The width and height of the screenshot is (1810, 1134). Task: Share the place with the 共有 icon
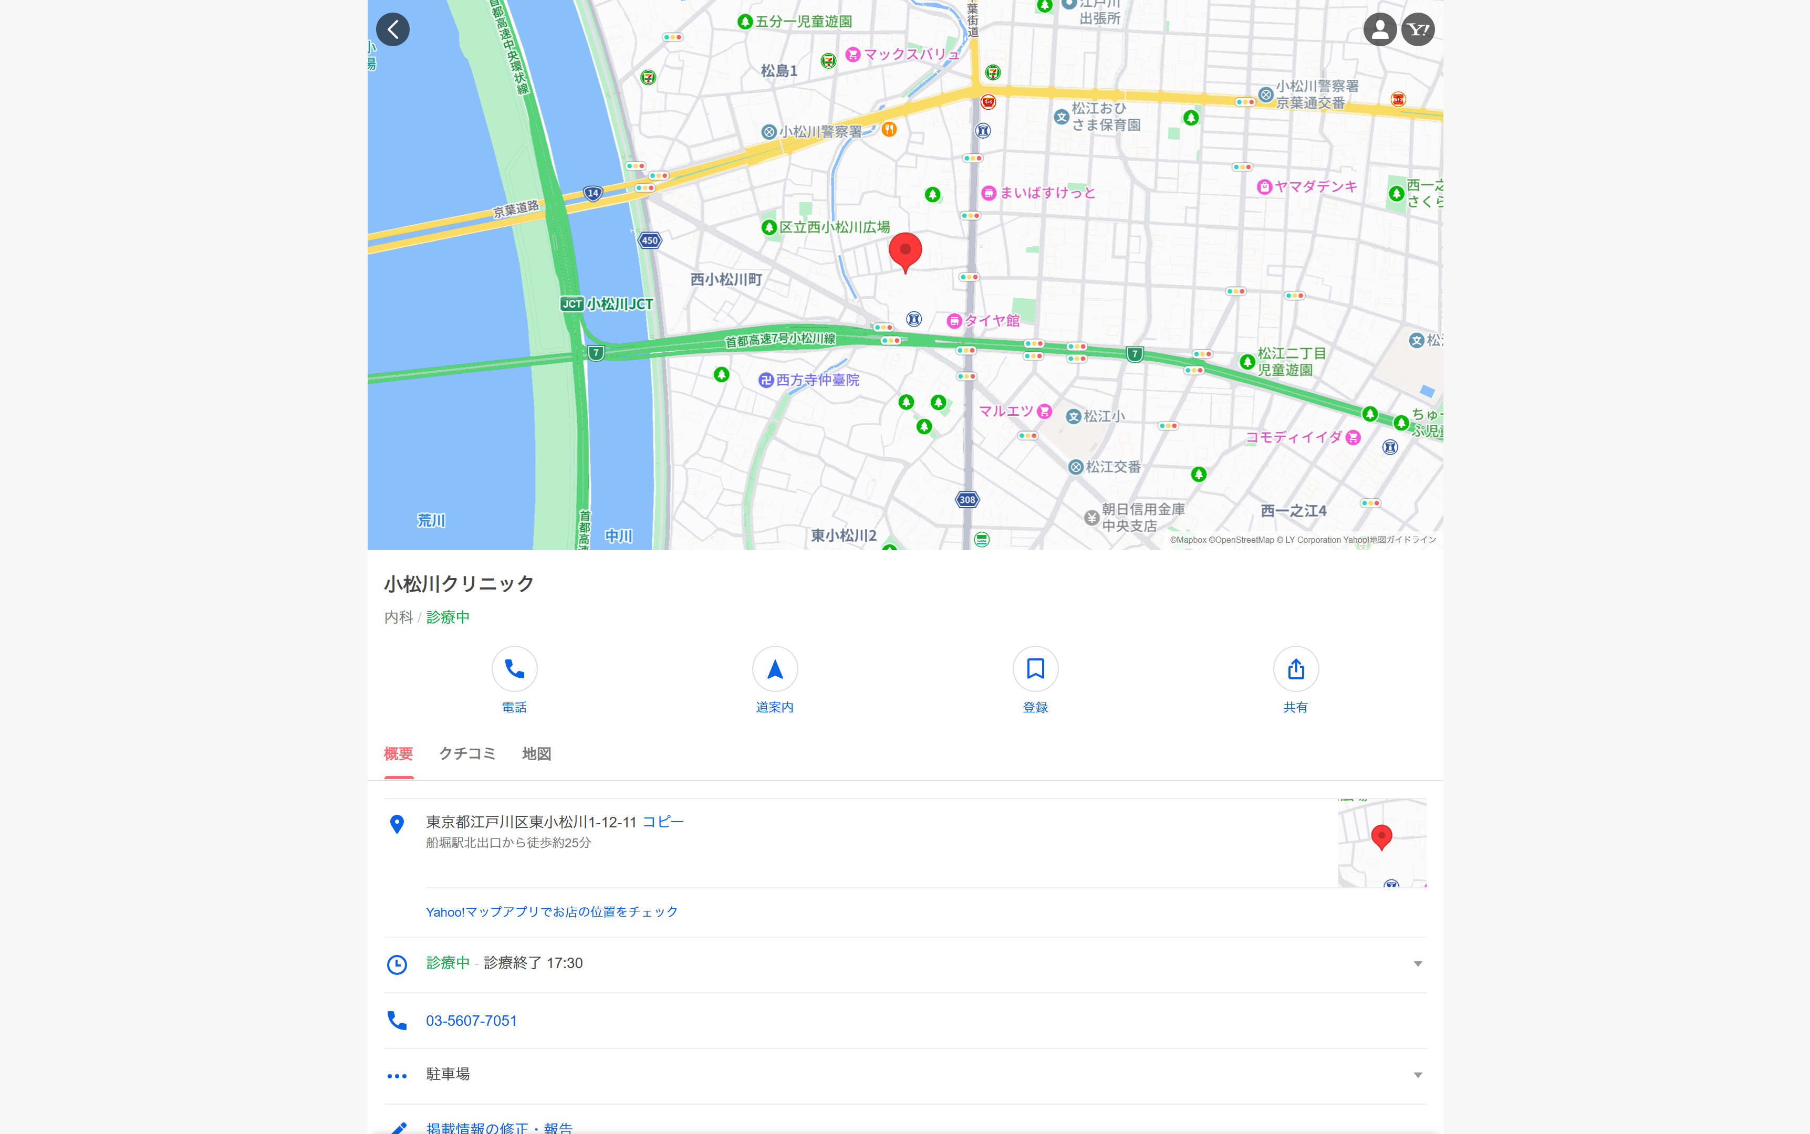pos(1295,668)
